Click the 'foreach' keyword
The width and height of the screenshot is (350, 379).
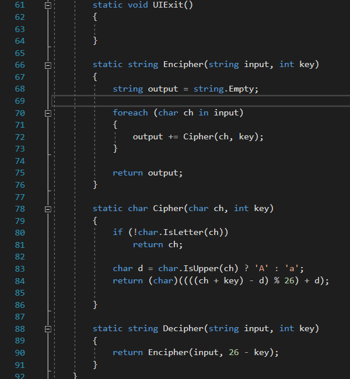130,113
